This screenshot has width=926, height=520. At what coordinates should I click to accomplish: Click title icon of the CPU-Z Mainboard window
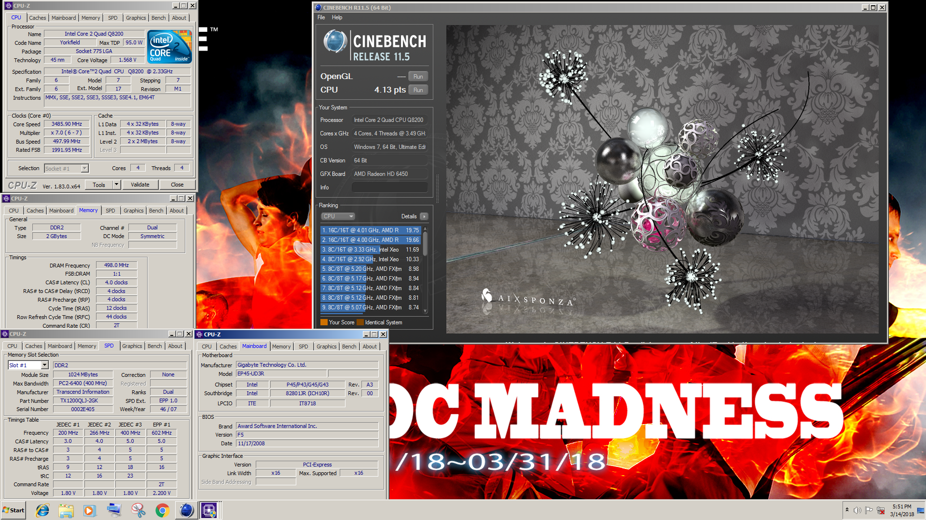[199, 334]
